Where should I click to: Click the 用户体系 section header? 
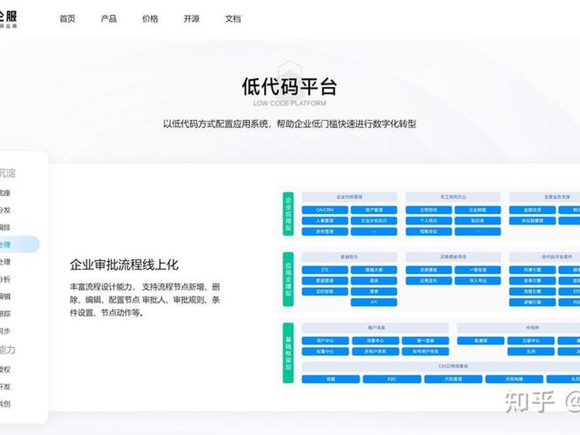coord(376,328)
